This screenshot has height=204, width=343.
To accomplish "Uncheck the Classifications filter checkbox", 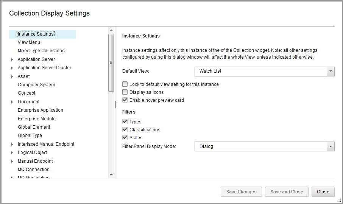I will [x=125, y=130].
